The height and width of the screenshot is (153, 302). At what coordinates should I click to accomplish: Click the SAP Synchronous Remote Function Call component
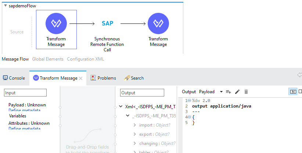pos(107,23)
